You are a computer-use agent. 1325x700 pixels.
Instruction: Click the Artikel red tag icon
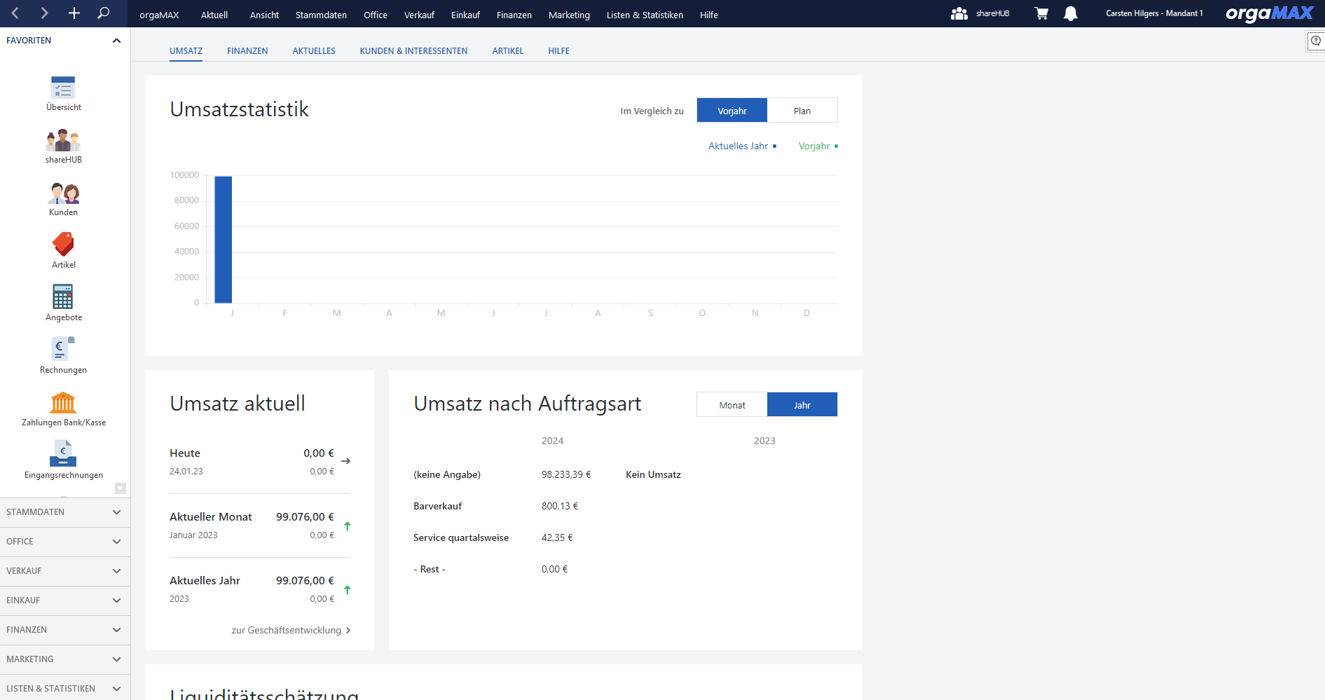tap(63, 245)
